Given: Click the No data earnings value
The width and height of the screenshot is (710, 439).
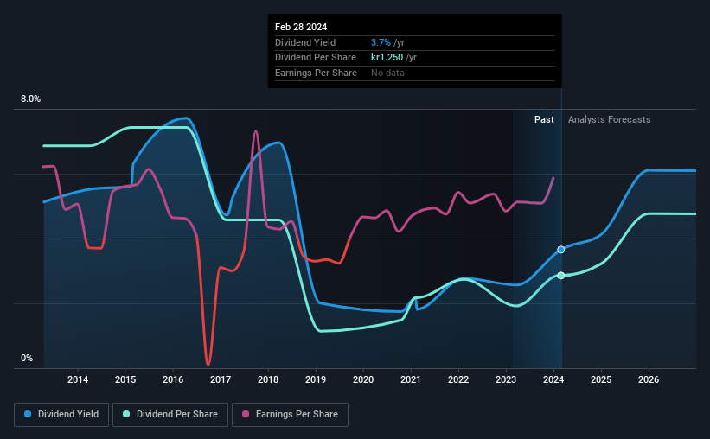Looking at the screenshot, I should [x=387, y=73].
